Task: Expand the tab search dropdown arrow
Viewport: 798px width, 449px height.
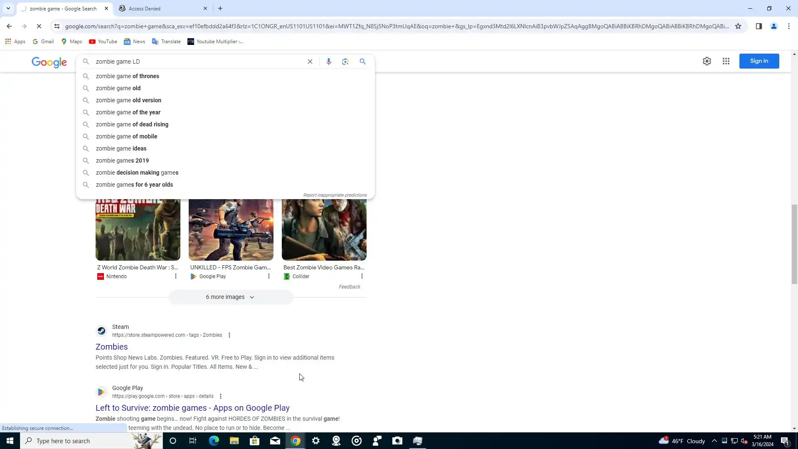Action: (8, 8)
